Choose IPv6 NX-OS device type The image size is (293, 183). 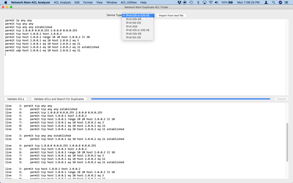pyautogui.click(x=138, y=37)
